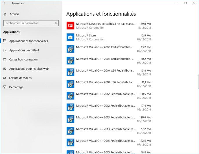Click the 20,6 Mo size value

tap(146, 117)
